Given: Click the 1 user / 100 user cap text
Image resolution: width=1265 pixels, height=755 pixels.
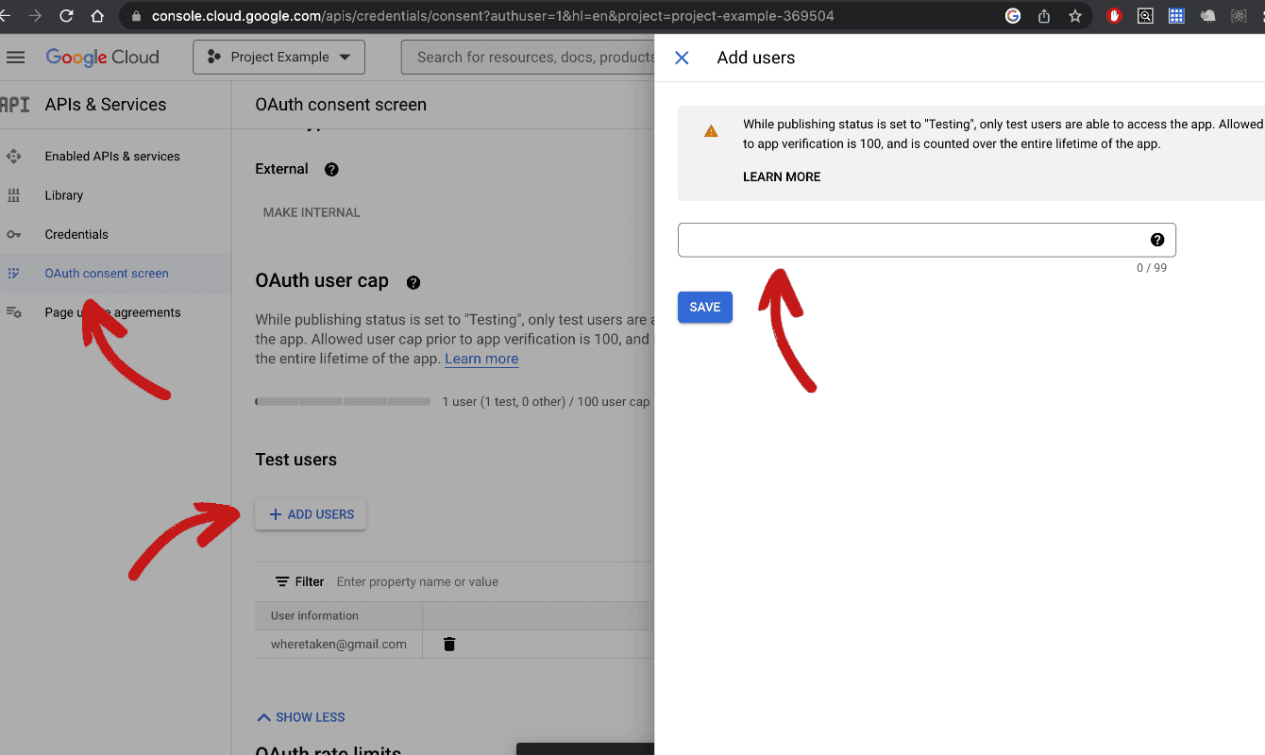Looking at the screenshot, I should click(x=546, y=402).
